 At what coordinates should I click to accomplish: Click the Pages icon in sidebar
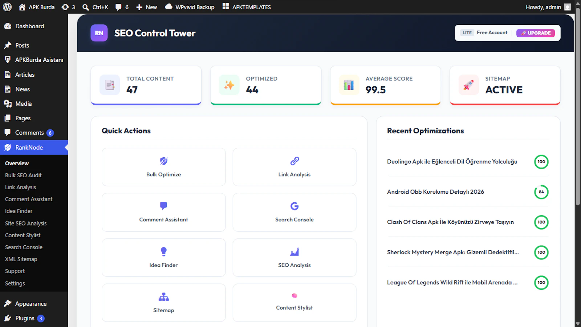[x=8, y=118]
